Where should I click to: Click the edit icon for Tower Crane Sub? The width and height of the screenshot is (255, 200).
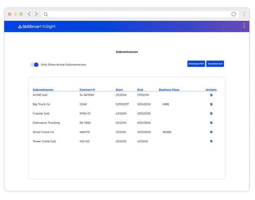click(x=211, y=141)
